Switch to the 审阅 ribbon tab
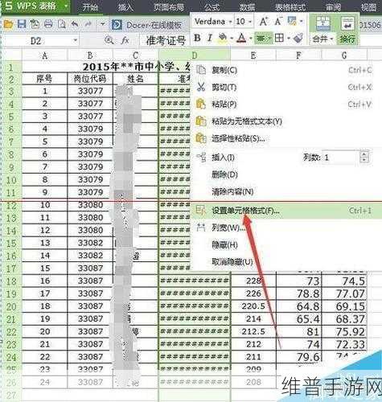382x402 pixels. (x=334, y=7)
